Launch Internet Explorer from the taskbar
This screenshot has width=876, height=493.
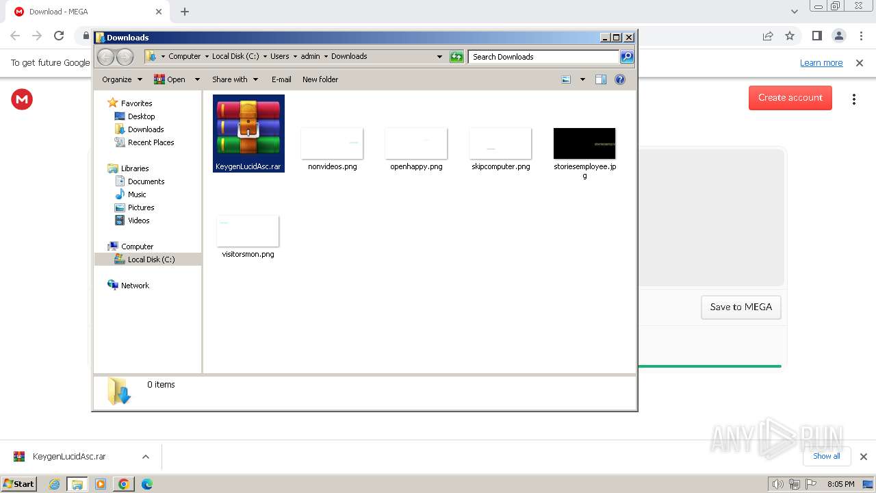pos(54,484)
